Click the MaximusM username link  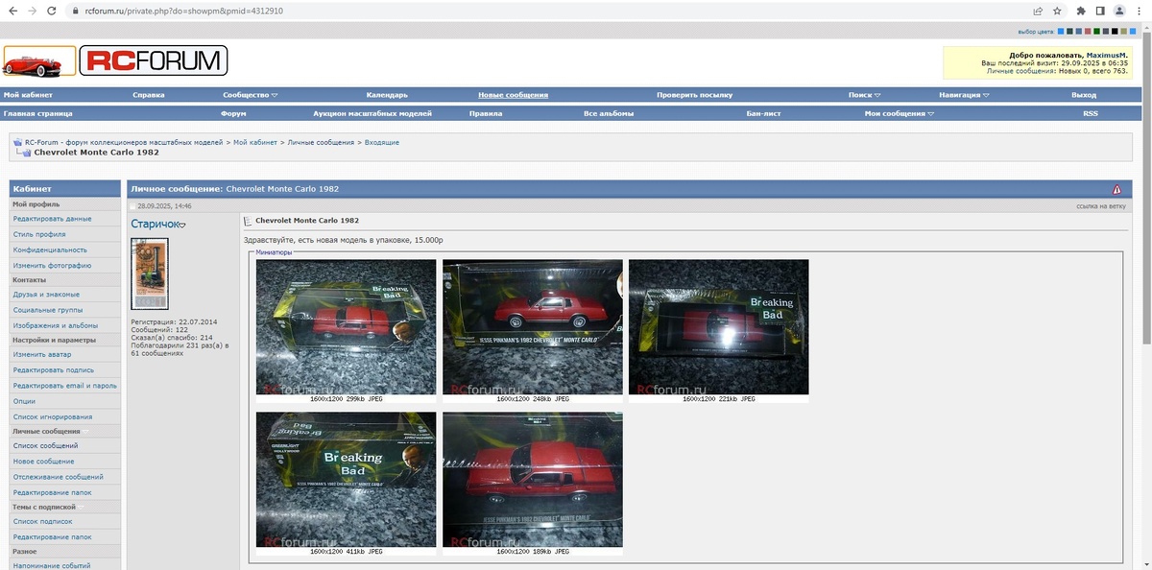pos(1107,56)
